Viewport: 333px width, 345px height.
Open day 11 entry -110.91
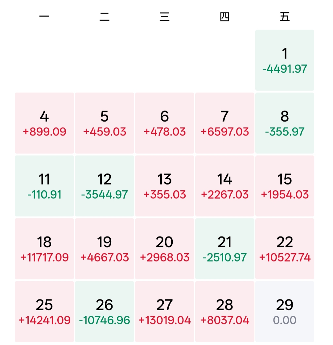(44, 186)
